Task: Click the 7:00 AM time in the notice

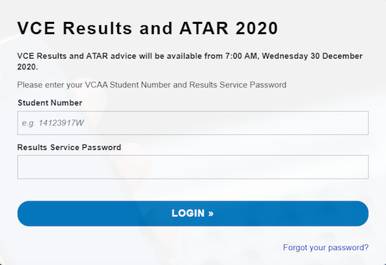Action: point(241,56)
